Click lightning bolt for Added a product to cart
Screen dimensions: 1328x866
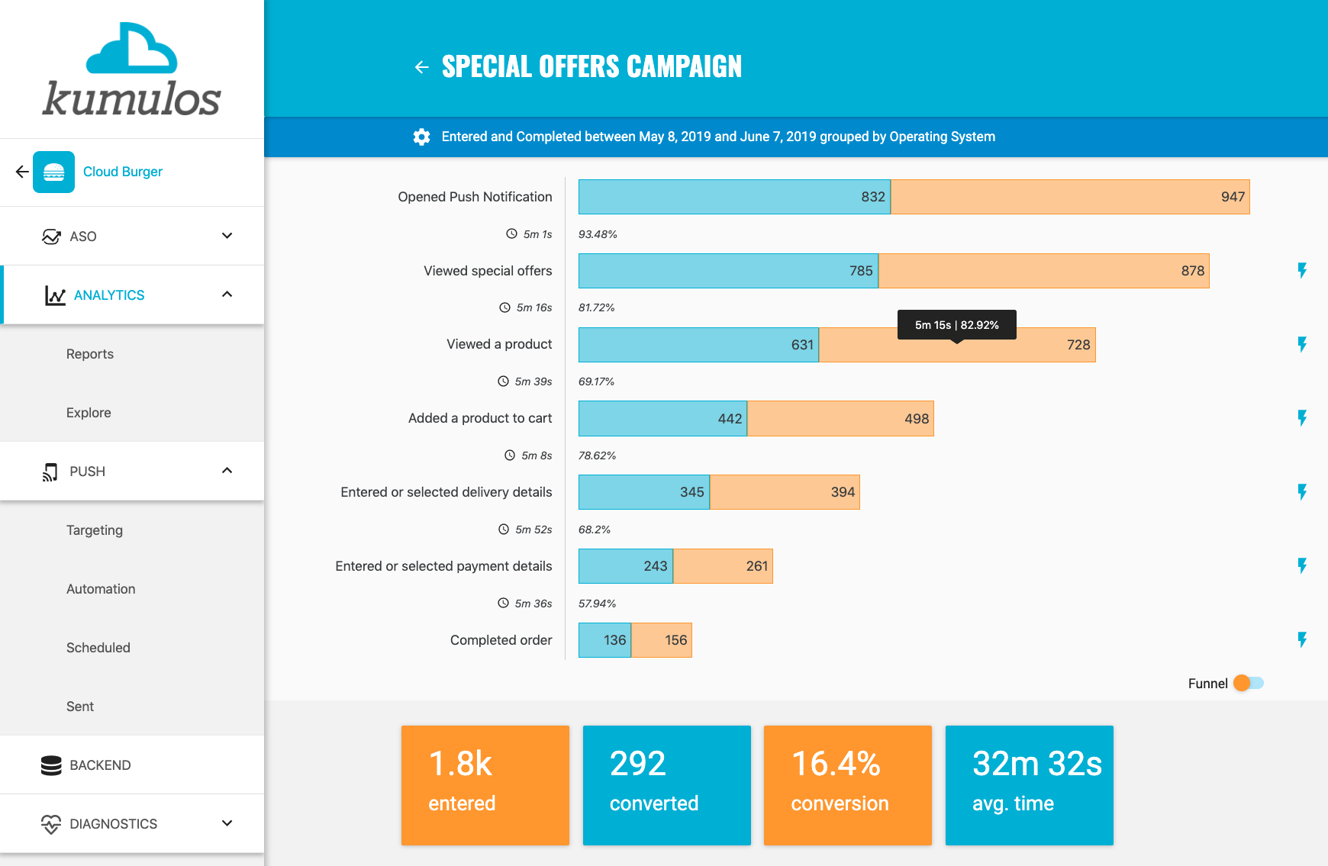coord(1302,418)
